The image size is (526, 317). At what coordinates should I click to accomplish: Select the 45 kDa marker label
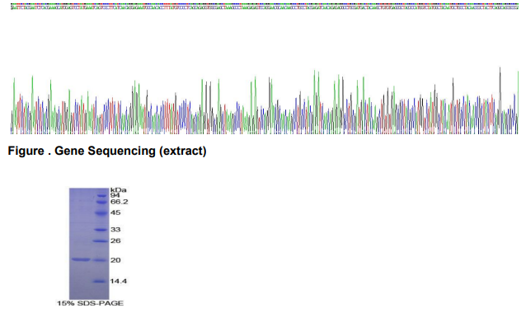115,212
